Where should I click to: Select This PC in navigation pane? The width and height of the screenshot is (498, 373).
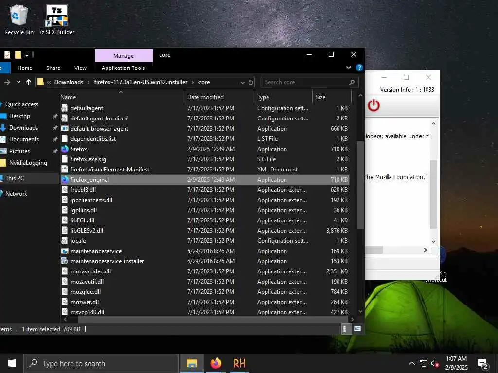(x=15, y=178)
